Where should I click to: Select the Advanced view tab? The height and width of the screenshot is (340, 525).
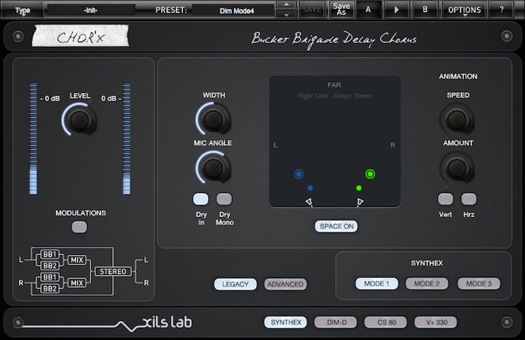[285, 284]
